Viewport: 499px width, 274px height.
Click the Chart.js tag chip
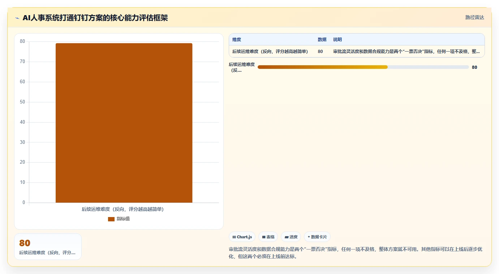(242, 237)
